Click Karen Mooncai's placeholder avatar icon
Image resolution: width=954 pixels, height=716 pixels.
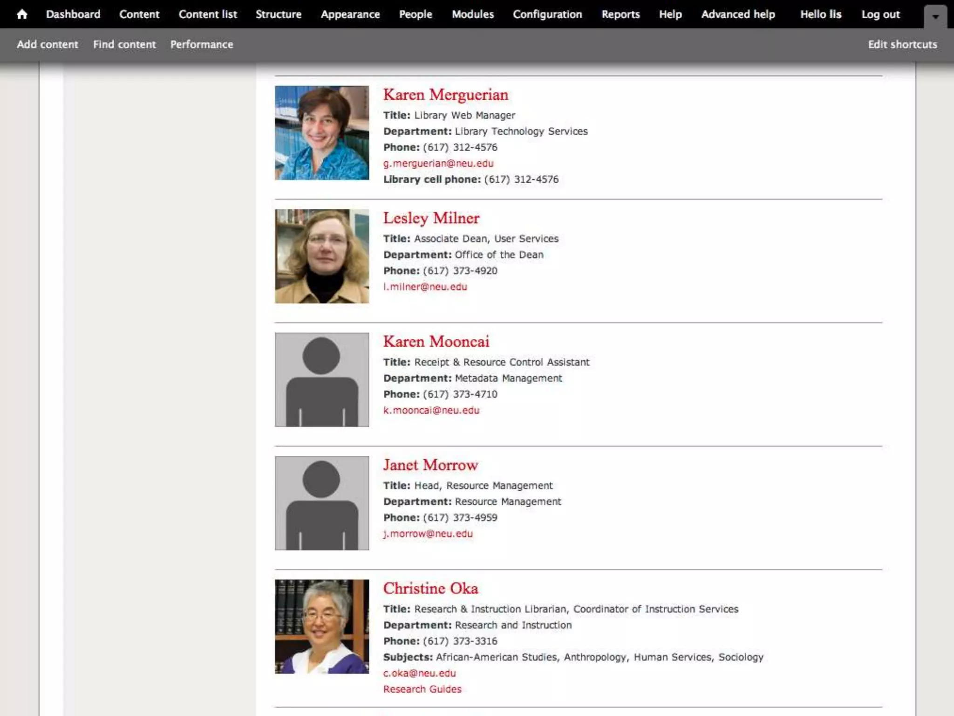(x=322, y=379)
